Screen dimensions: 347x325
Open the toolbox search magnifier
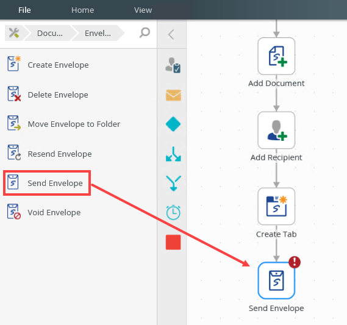tap(145, 33)
